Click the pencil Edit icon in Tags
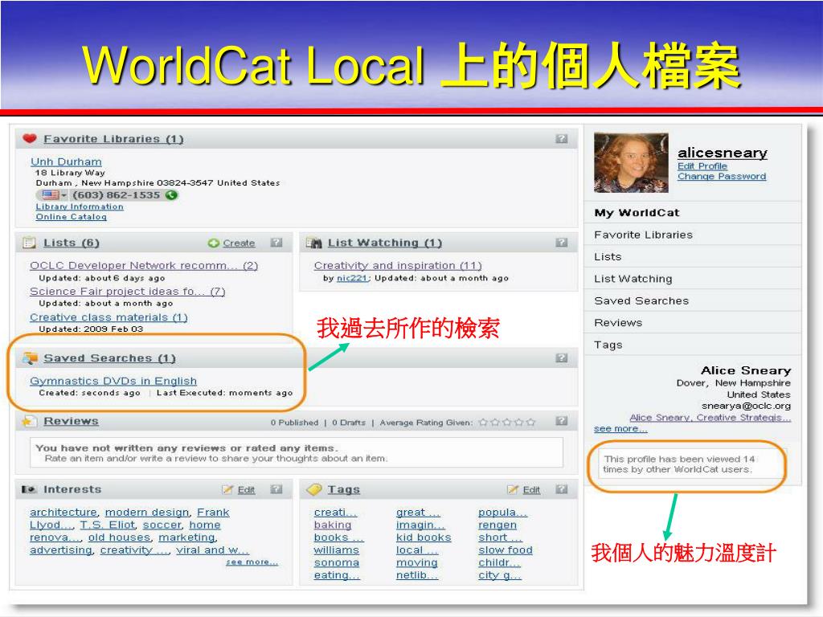 (x=513, y=489)
